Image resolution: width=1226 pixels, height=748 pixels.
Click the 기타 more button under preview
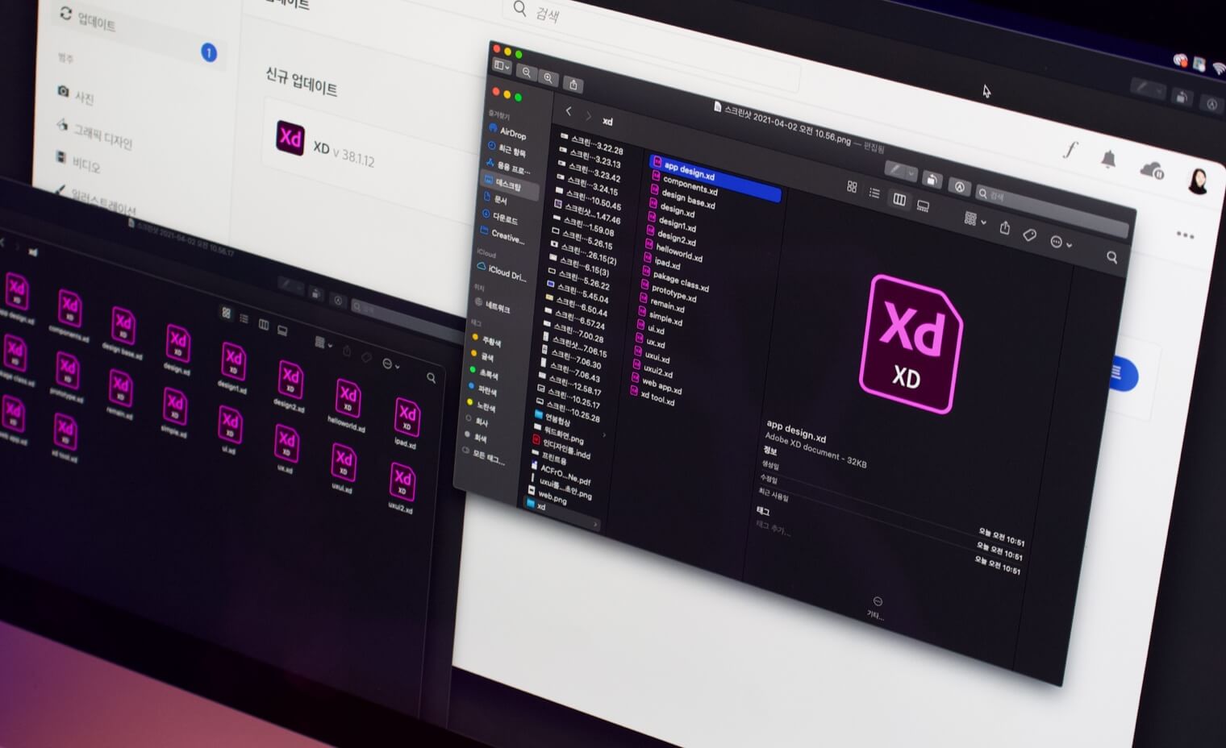pos(877,608)
